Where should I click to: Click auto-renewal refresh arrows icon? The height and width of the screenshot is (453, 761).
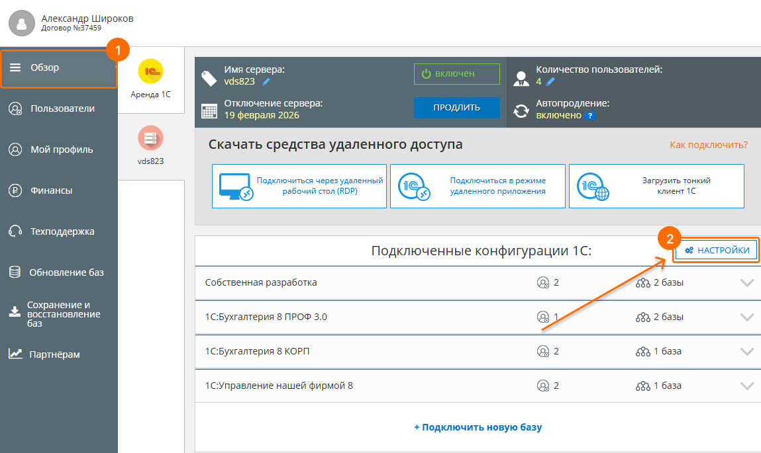tap(522, 110)
